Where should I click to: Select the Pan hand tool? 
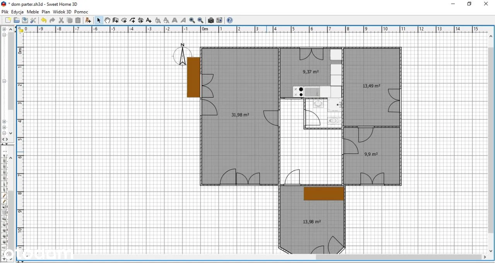coord(107,20)
